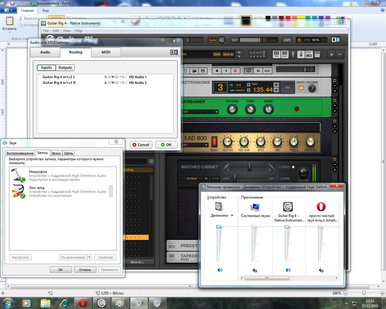Open file with tapedeck folder icon

194,71
